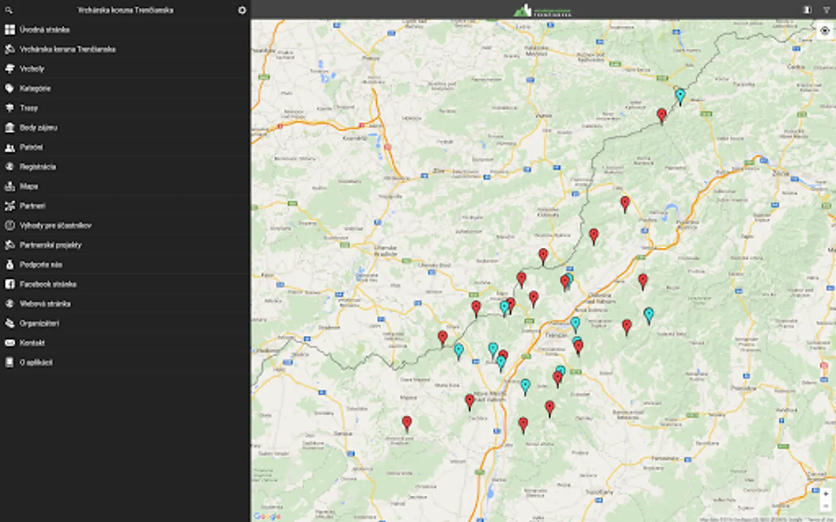Click the Google logo on the map
Image resolution: width=836 pixels, height=522 pixels.
267,516
